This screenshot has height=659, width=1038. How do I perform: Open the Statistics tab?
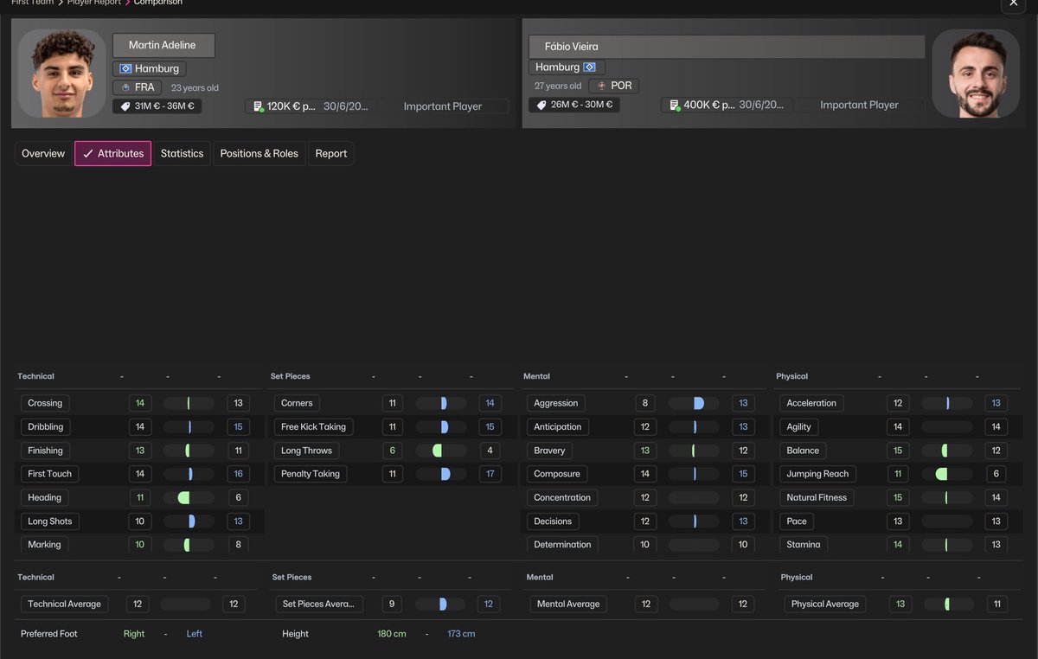click(182, 154)
